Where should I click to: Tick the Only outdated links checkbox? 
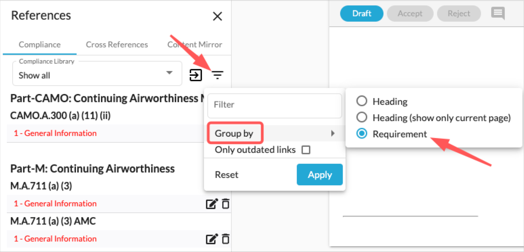tap(306, 150)
